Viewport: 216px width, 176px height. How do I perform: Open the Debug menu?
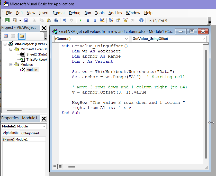[75, 13]
